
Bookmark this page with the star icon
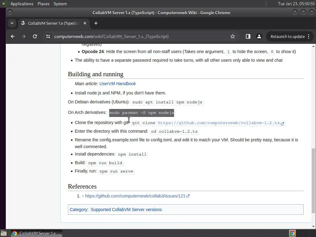tap(233, 36)
